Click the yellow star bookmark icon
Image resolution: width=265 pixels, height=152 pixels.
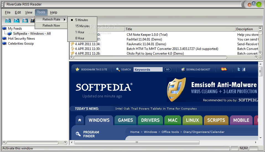[77, 69]
